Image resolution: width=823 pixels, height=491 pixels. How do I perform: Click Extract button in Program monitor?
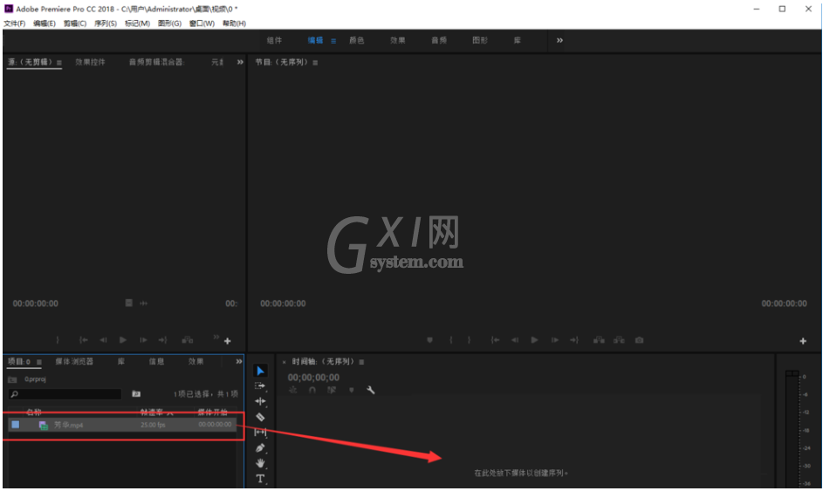620,340
